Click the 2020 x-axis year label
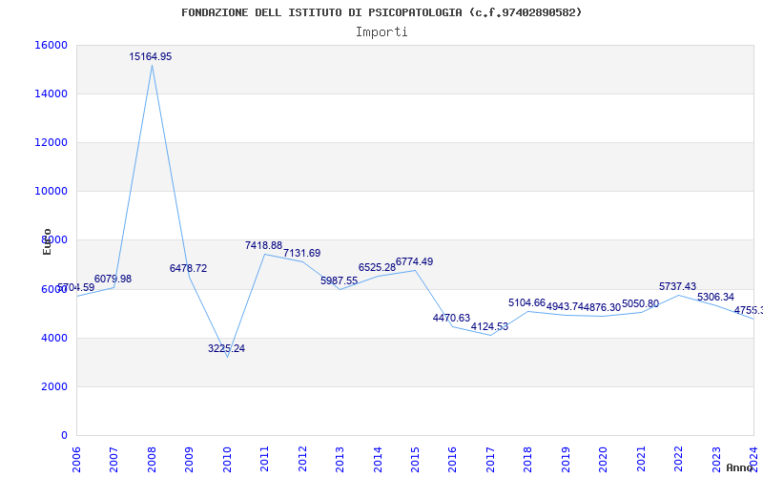Screen dimensions: 763x477 pos(604,459)
